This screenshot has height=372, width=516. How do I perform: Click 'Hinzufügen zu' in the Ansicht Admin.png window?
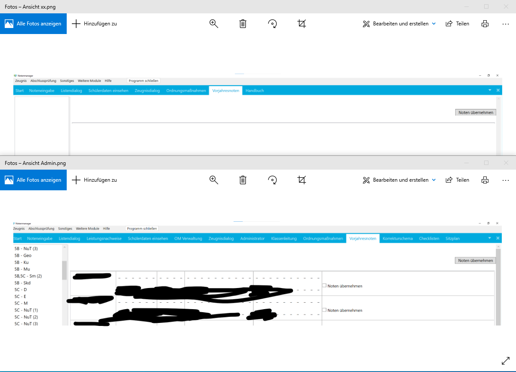coord(95,180)
